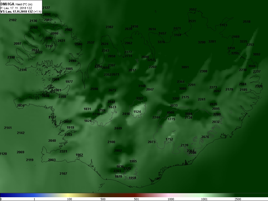
Task: Click the value 2802 in south Iceland
Action: (x=118, y=151)
